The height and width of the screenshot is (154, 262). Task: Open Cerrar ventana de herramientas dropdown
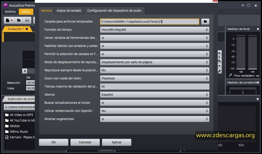155,38
